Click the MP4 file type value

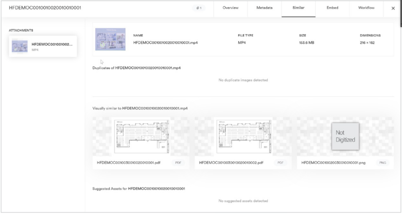click(x=242, y=42)
